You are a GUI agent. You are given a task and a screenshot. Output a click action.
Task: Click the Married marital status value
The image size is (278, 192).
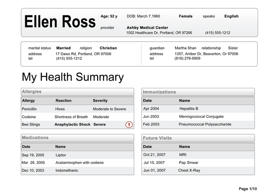[63, 48]
